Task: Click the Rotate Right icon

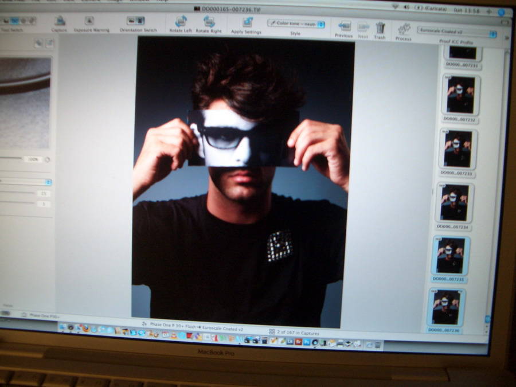Action: [209, 22]
